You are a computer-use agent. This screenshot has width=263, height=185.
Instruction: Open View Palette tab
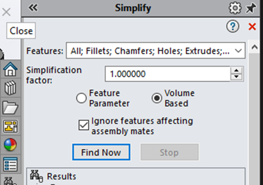[x=10, y=126]
